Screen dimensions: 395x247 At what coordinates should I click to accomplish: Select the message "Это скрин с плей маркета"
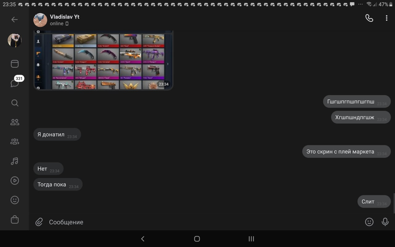pos(340,152)
